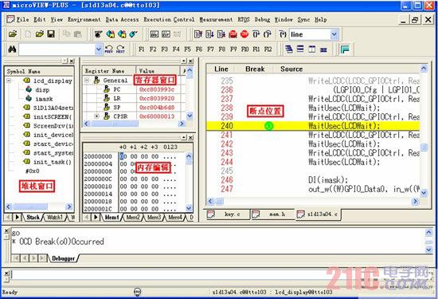Click the save floppy disk icon

pyautogui.click(x=51, y=34)
